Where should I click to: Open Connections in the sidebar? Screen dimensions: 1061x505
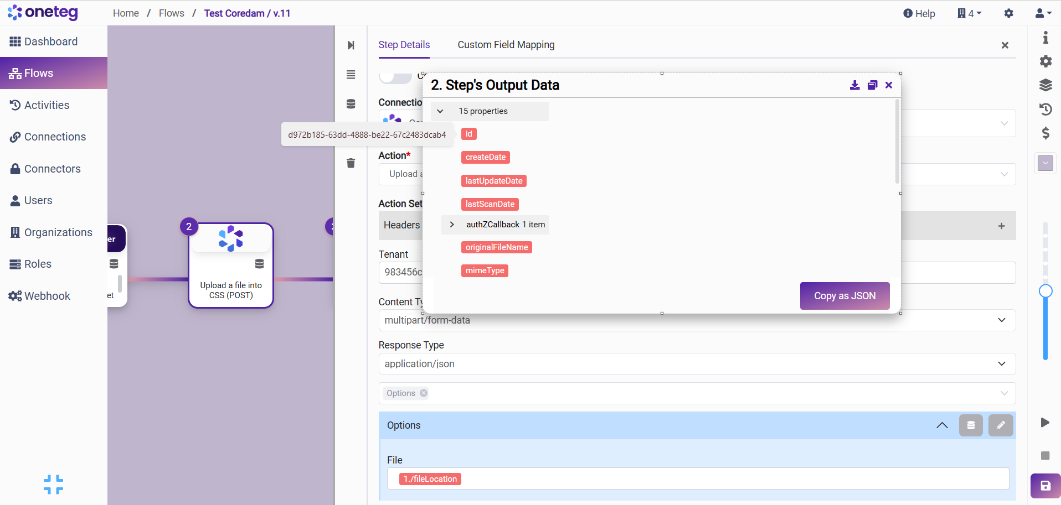point(55,137)
